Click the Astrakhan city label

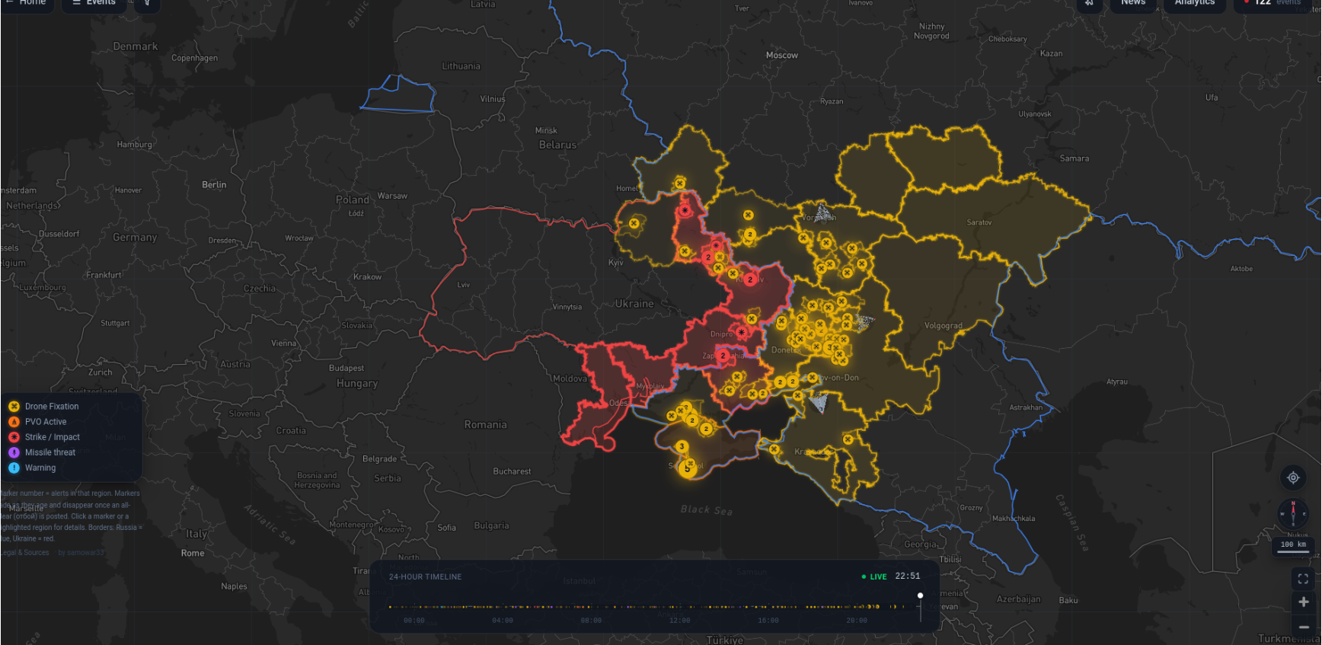1026,407
